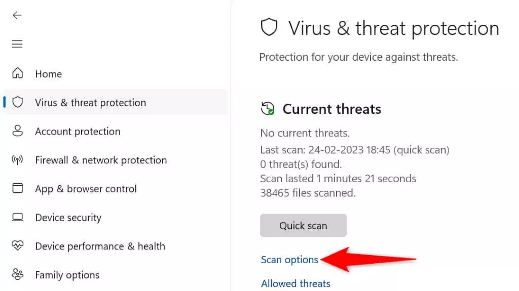Open the Scan options link

point(289,260)
